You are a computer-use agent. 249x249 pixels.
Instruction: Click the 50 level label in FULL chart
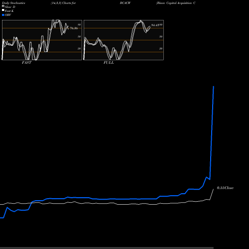[x=161, y=36]
